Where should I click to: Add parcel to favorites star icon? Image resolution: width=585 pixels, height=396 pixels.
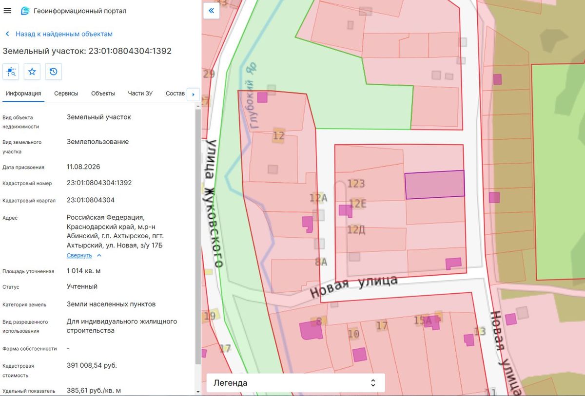32,72
